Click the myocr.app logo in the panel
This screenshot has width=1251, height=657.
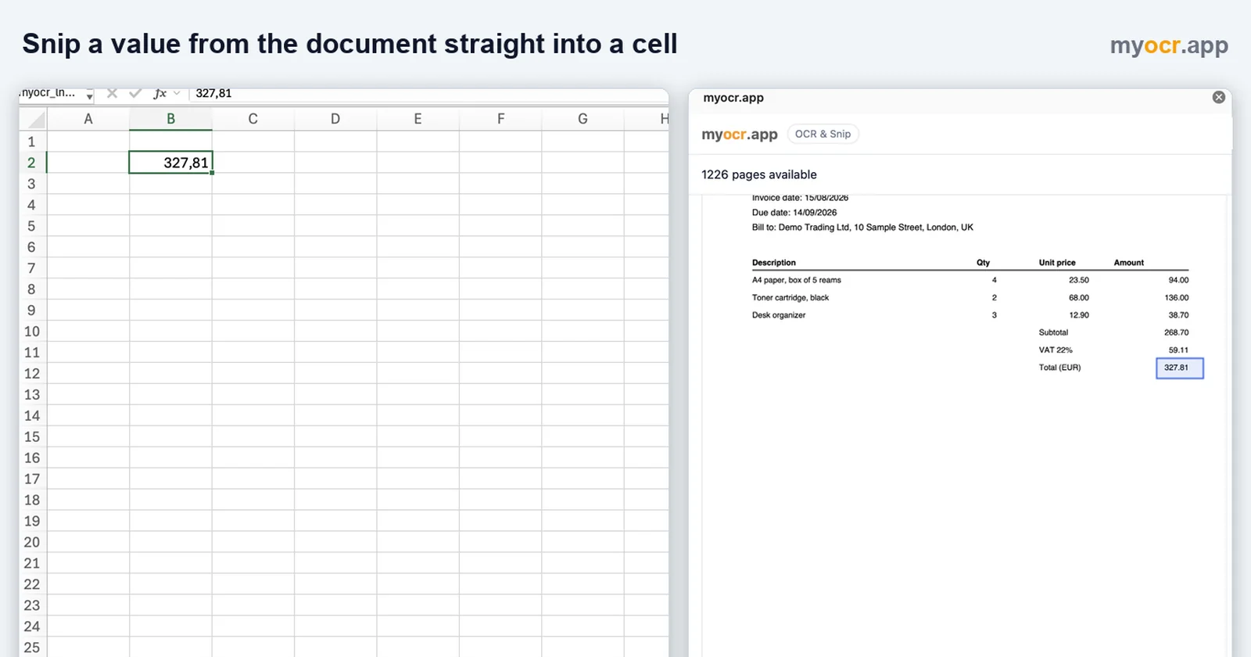click(740, 134)
